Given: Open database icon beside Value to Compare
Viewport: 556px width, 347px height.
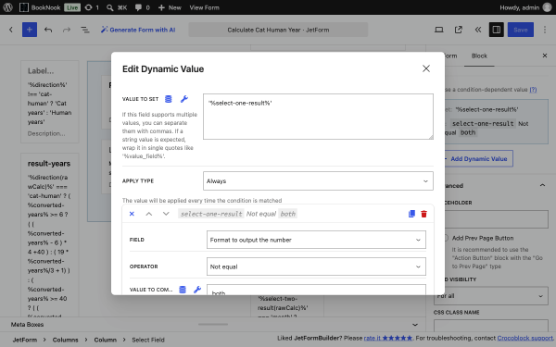Looking at the screenshot, I should [x=183, y=290].
